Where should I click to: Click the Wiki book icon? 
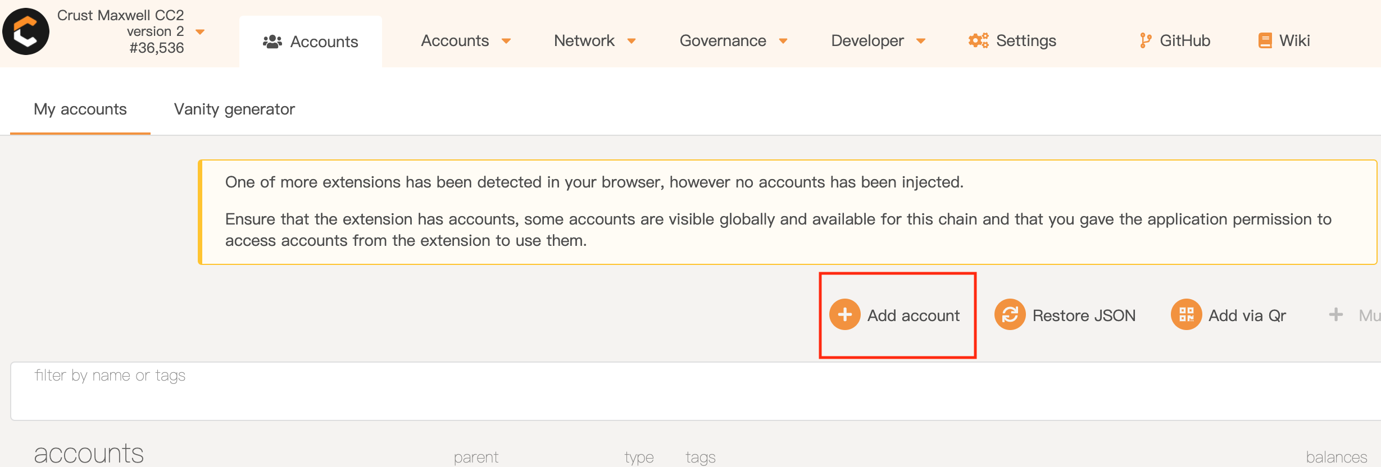pyautogui.click(x=1265, y=40)
